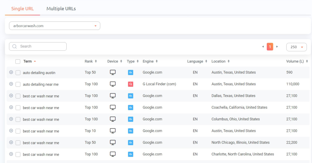
Task: Check the Austin Top 10 row checkbox
Action: pos(18,131)
